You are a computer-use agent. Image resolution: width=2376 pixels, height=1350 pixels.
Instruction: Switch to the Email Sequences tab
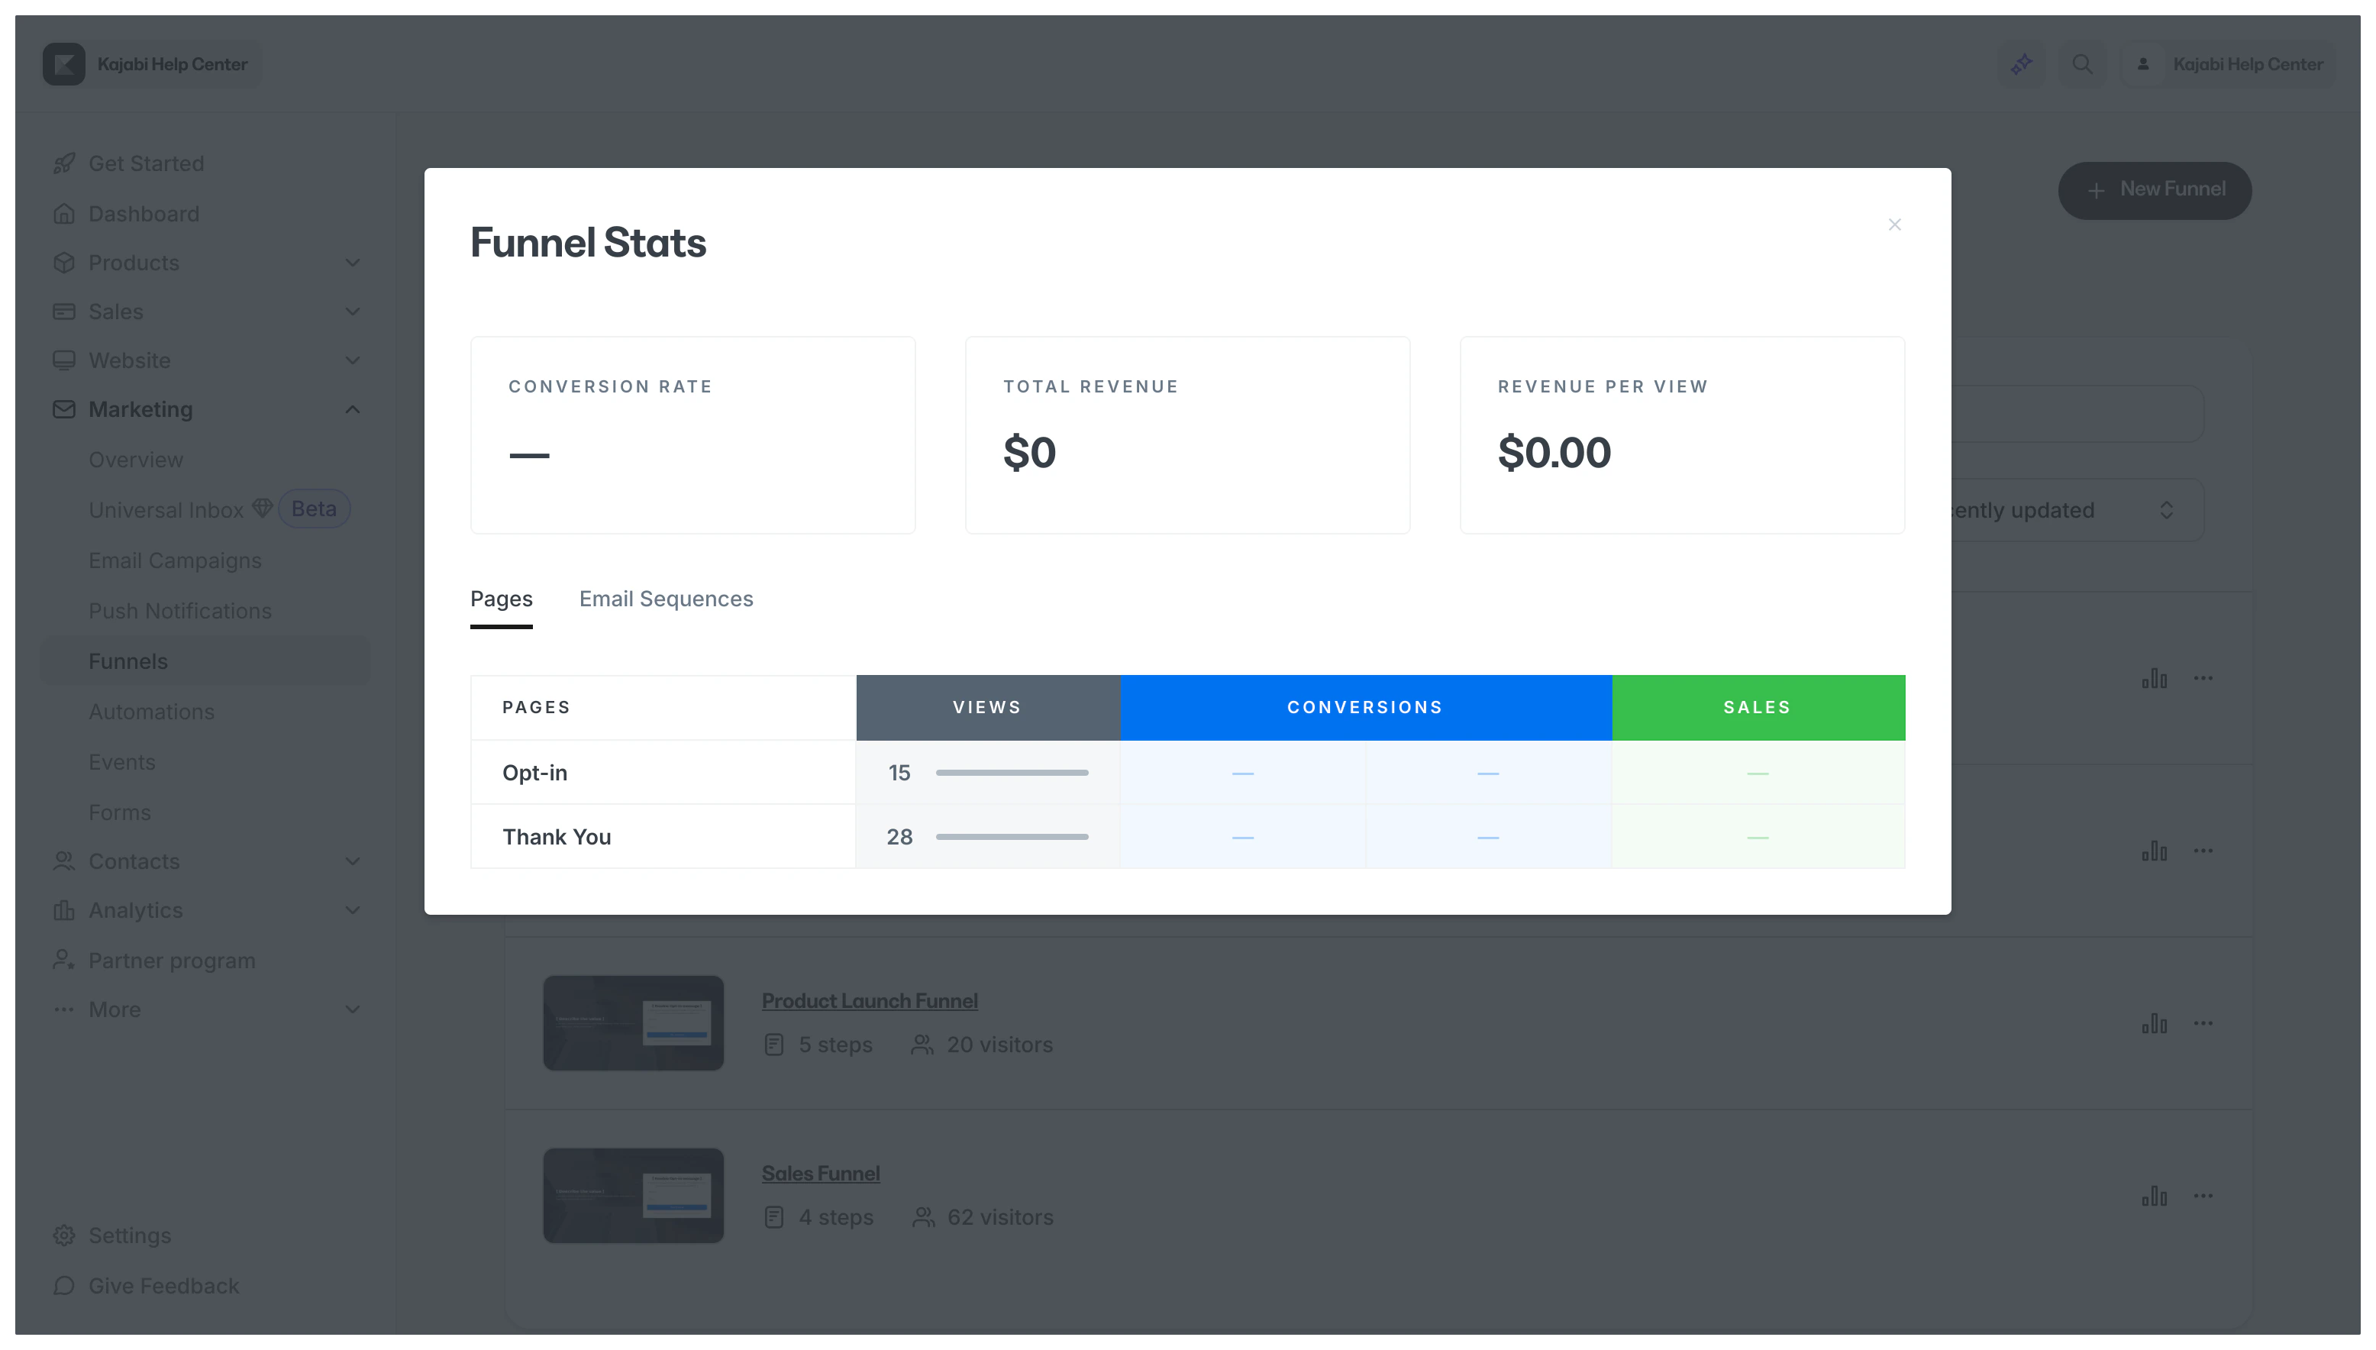(x=666, y=599)
